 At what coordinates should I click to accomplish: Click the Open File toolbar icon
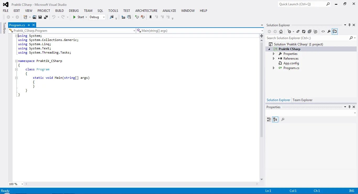(x=34, y=17)
